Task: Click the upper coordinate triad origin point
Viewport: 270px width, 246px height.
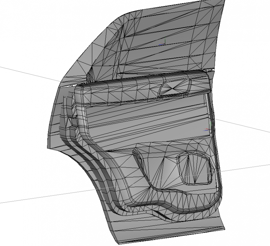Action: click(165, 44)
